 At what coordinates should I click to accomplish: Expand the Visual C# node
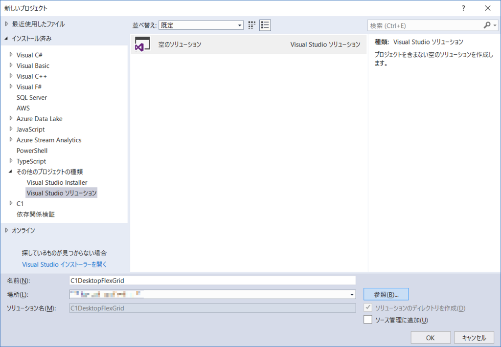pos(11,55)
